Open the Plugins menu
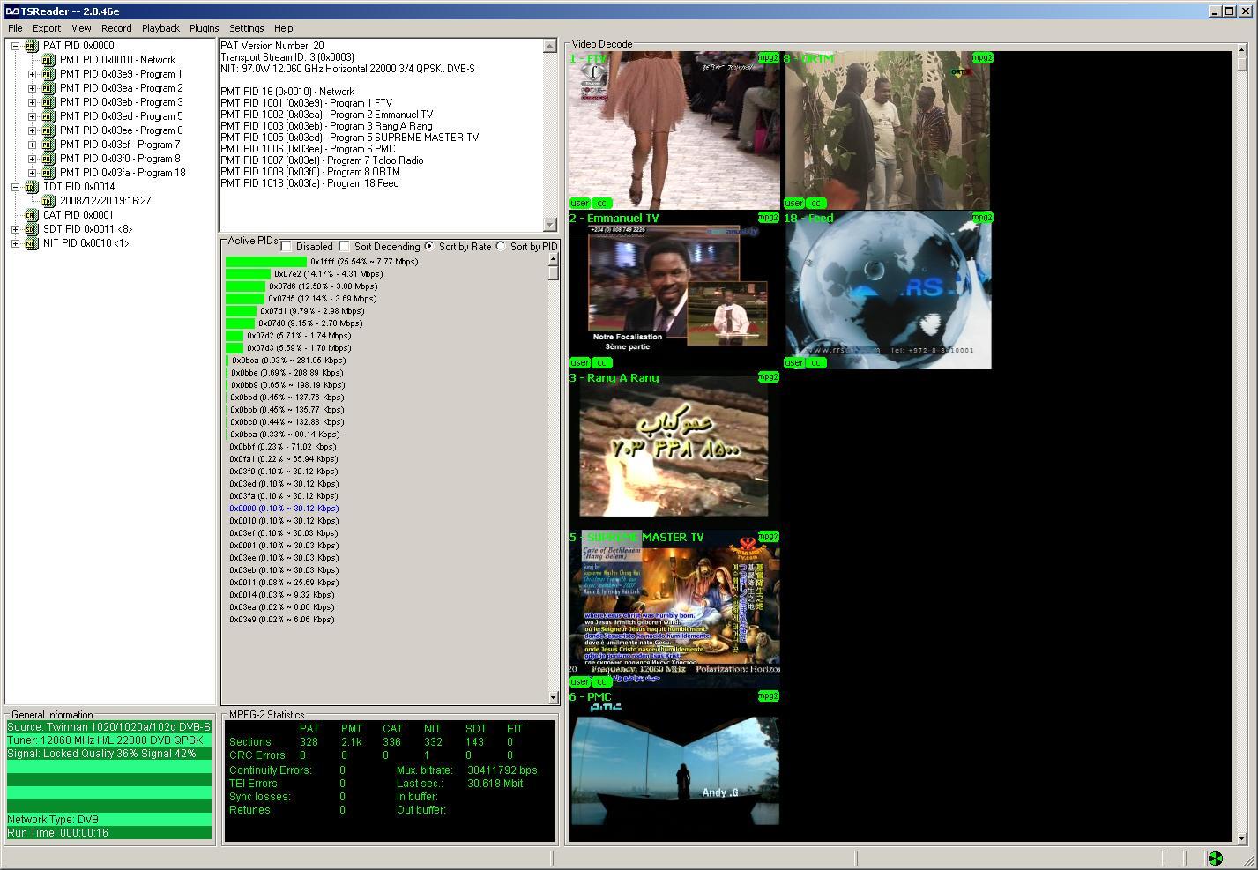This screenshot has height=870, width=1258. click(x=204, y=28)
